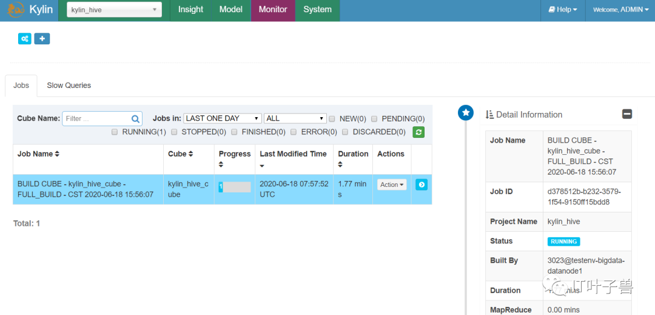Sort by Progress column arrows

pos(221,166)
